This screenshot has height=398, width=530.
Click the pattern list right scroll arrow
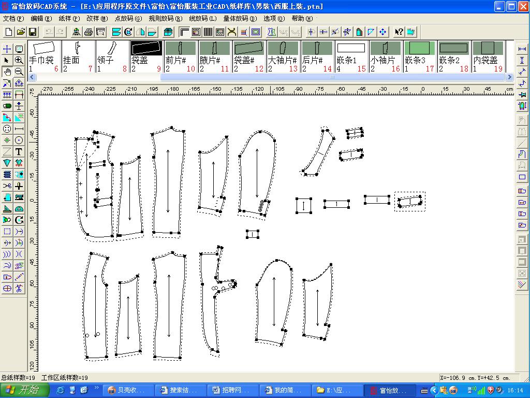(x=510, y=77)
